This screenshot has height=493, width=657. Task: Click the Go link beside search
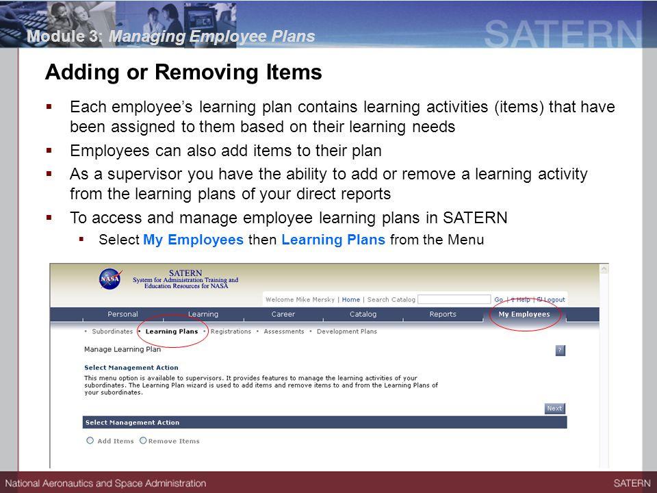(x=499, y=299)
